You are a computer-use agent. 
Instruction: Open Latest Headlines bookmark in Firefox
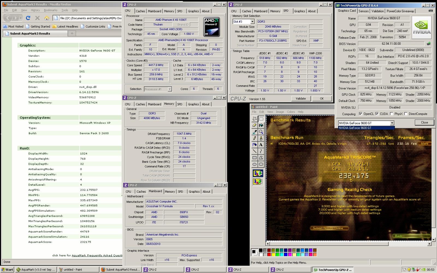coord(65,26)
